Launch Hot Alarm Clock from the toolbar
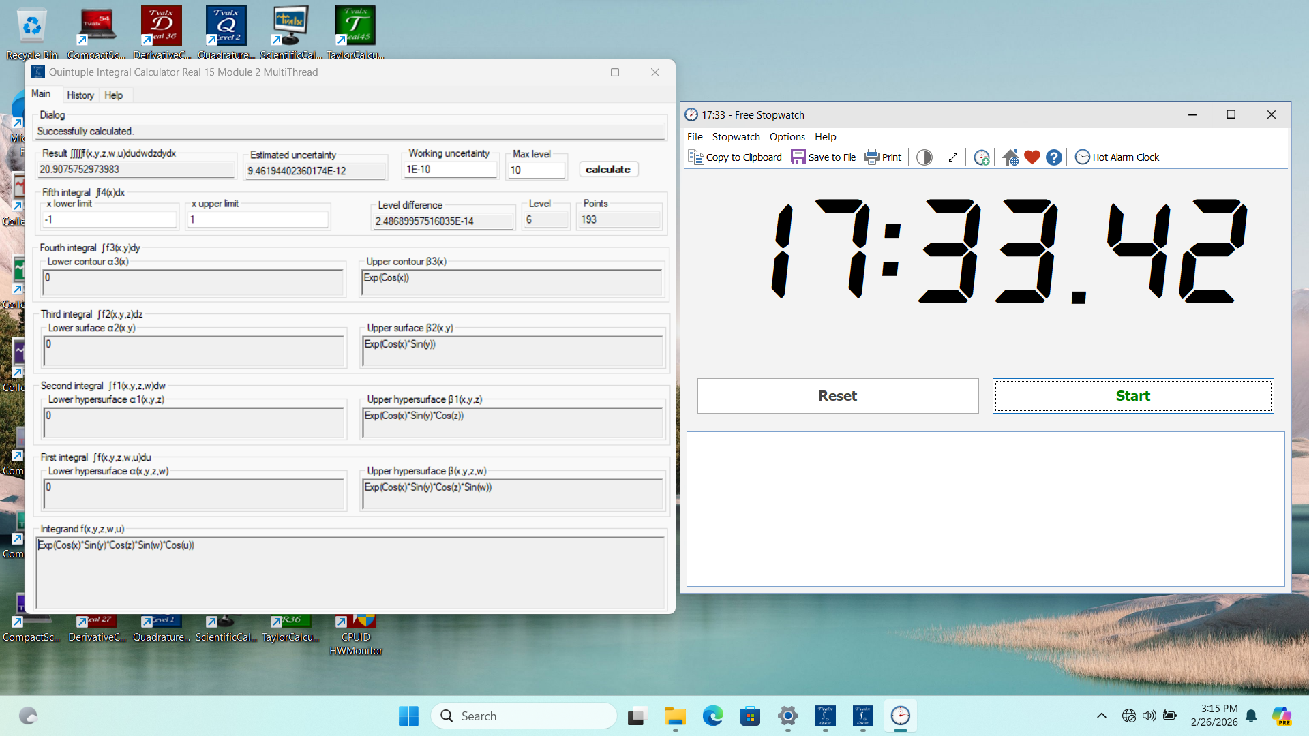 point(1117,157)
